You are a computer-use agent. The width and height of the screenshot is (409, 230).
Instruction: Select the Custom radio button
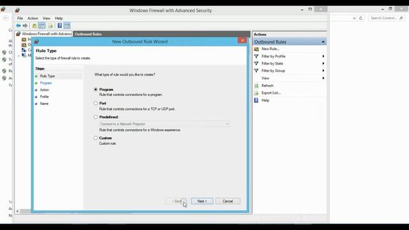96,138
